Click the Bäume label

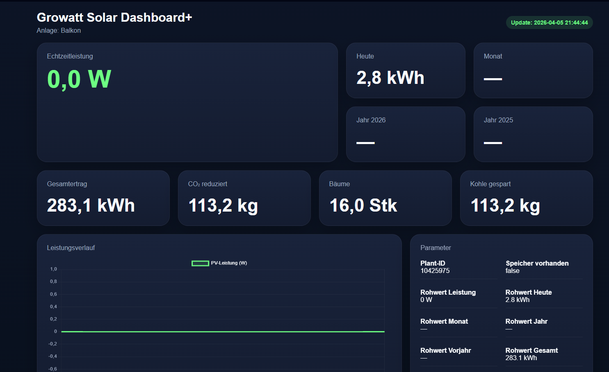[340, 184]
